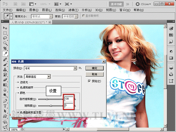This screenshot has height=132, width=176.
Task: Expand the 边缘光 section
Action: [18, 82]
